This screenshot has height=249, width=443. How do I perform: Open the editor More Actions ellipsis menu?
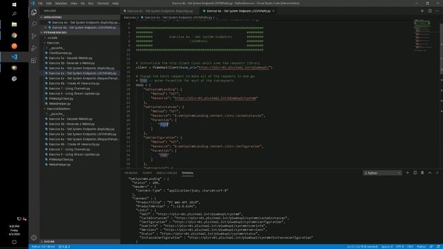coord(437,11)
